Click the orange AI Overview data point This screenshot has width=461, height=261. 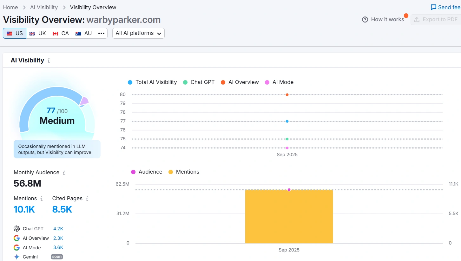pos(287,95)
